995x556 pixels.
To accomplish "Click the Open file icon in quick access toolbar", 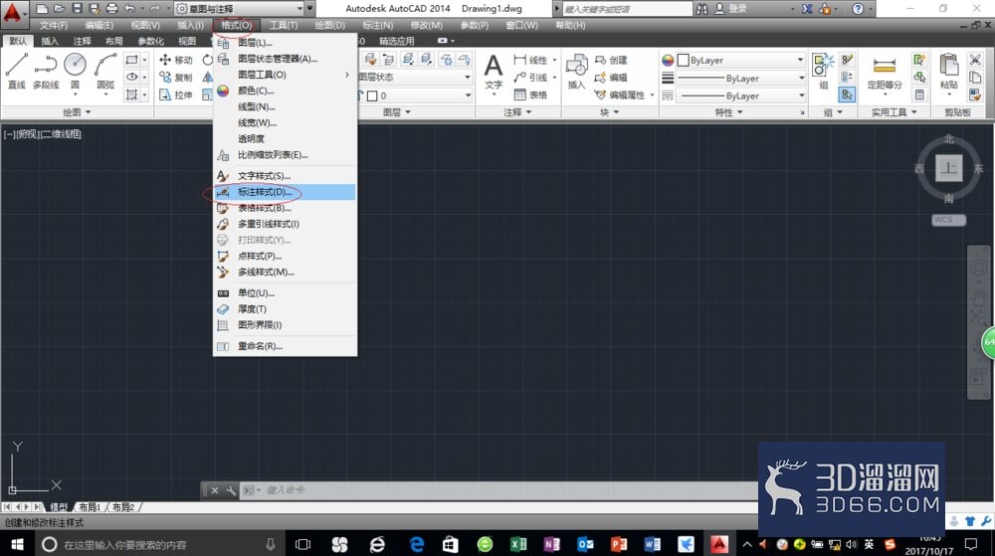I will pos(59,9).
